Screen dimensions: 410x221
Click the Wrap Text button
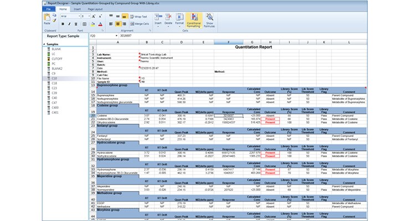(x=139, y=17)
